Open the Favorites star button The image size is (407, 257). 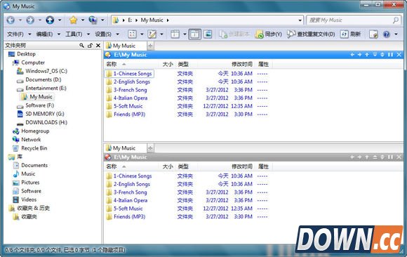(74, 20)
